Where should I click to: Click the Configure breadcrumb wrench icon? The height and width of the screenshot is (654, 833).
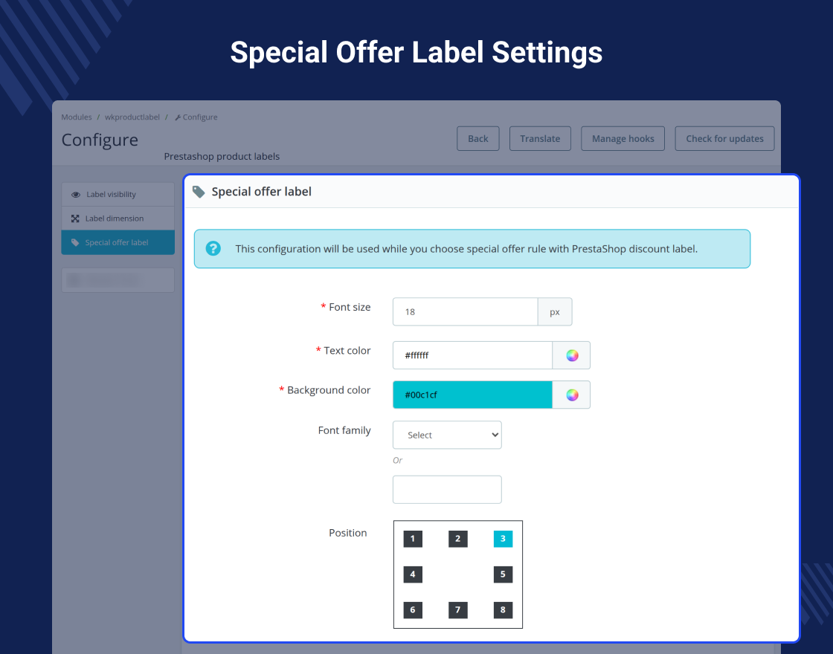pyautogui.click(x=178, y=117)
